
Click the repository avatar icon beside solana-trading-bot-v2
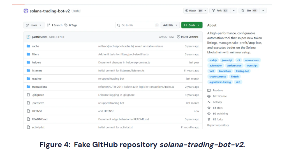coord(26,11)
